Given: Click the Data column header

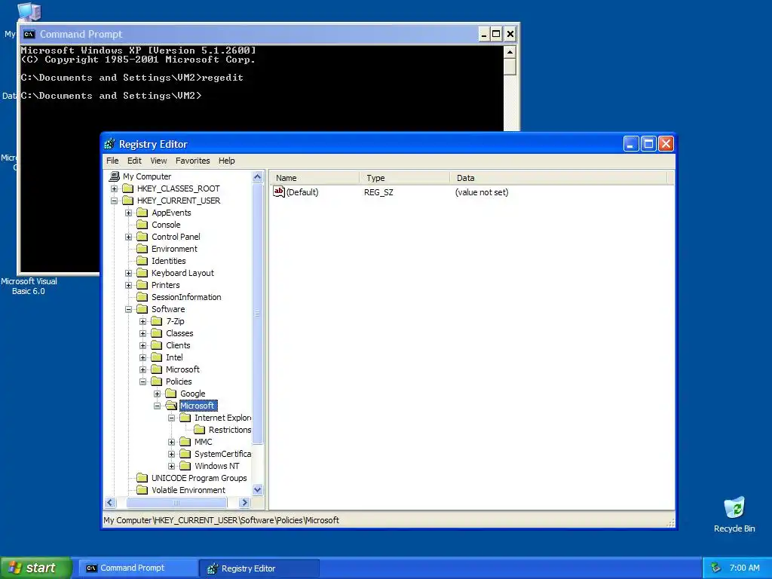Looking at the screenshot, I should pos(559,178).
